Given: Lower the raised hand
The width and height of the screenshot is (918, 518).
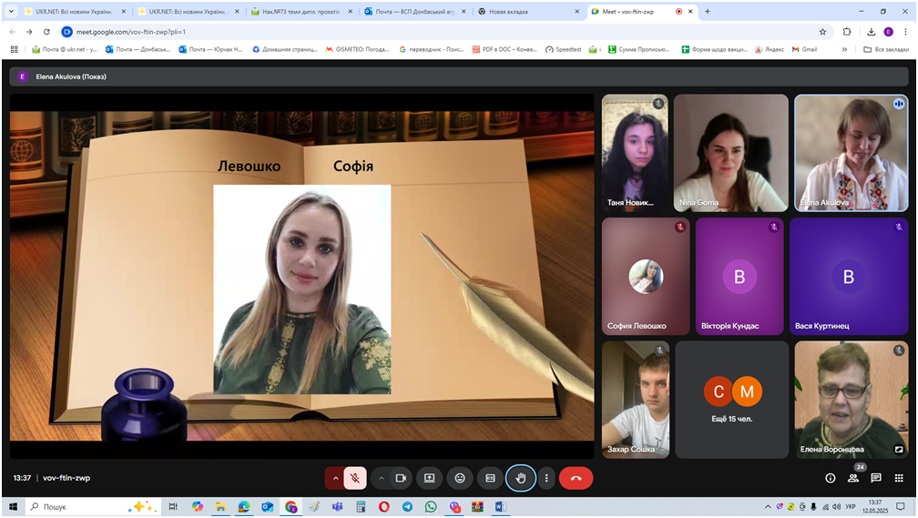Looking at the screenshot, I should click(521, 478).
